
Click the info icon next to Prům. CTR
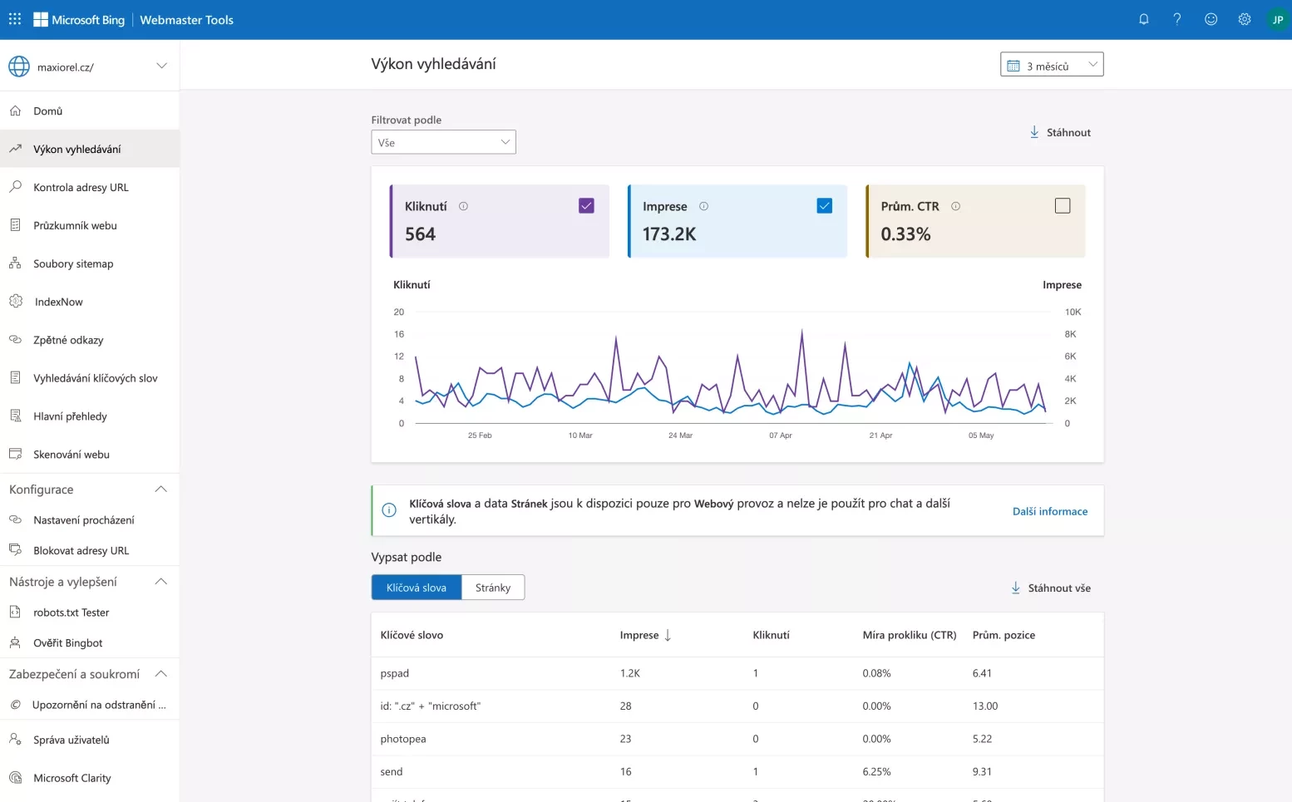pos(955,206)
